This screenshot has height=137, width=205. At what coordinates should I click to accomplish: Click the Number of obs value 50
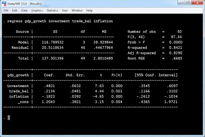(x=179, y=31)
